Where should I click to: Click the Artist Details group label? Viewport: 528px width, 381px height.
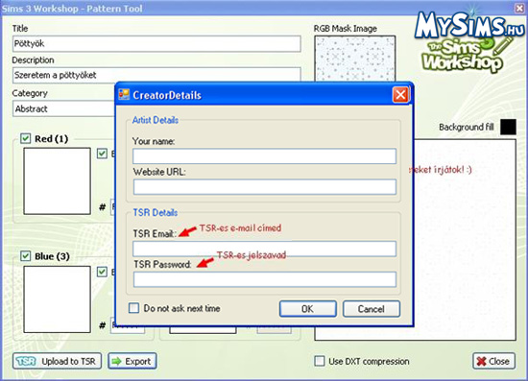click(156, 120)
